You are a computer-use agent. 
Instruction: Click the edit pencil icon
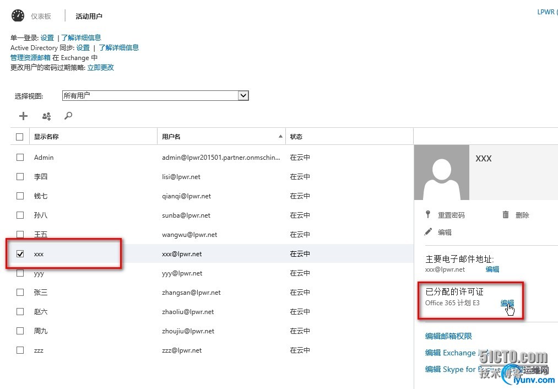(428, 232)
